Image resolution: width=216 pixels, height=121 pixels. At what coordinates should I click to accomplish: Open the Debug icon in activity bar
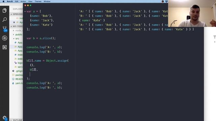point(4,38)
